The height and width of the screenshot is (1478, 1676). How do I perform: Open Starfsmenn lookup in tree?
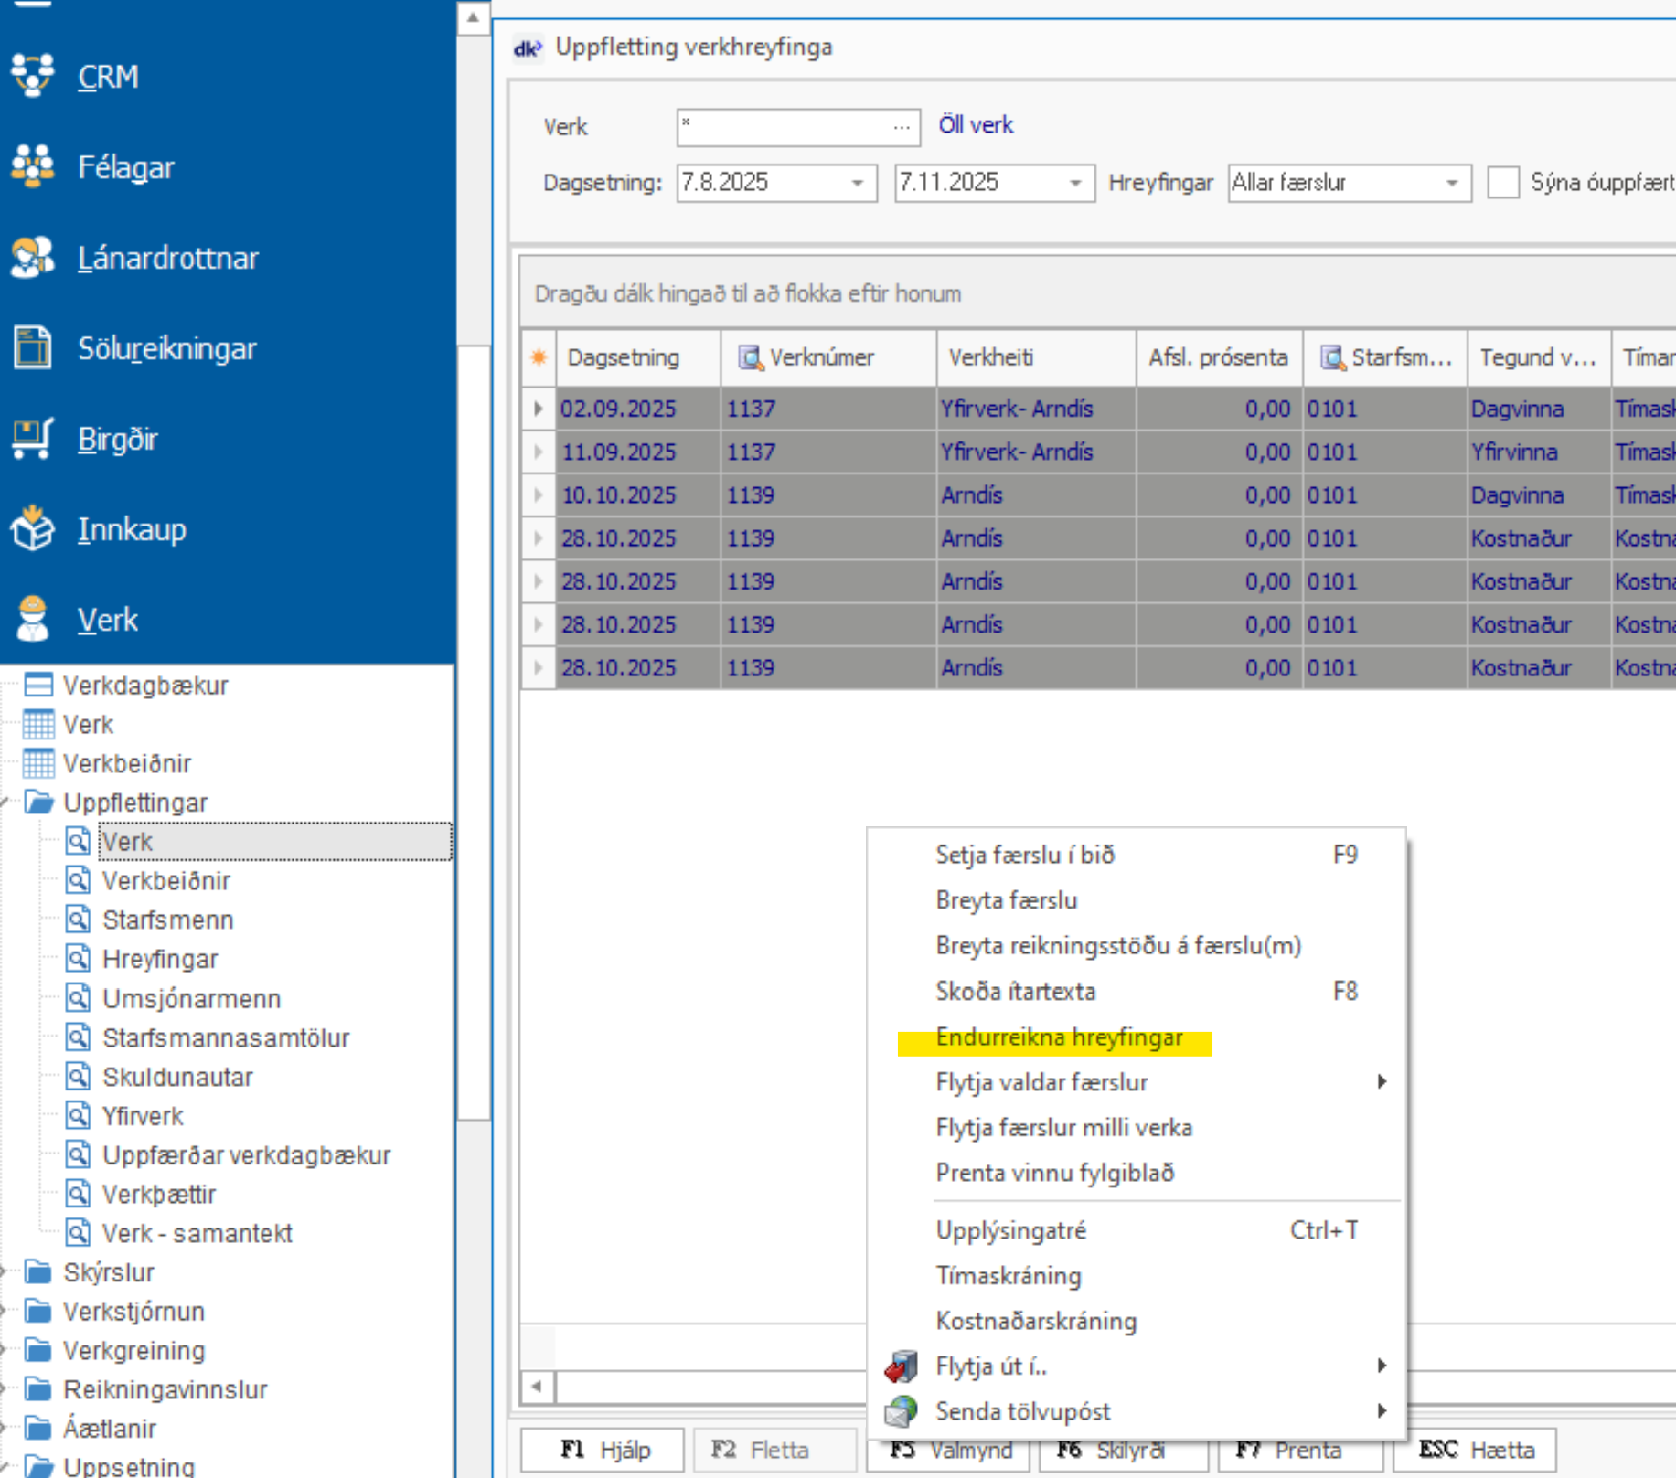(167, 920)
